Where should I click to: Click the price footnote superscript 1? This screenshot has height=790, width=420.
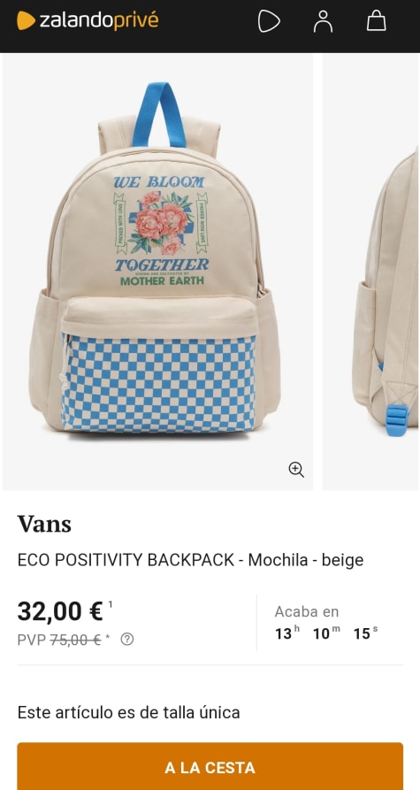click(111, 603)
